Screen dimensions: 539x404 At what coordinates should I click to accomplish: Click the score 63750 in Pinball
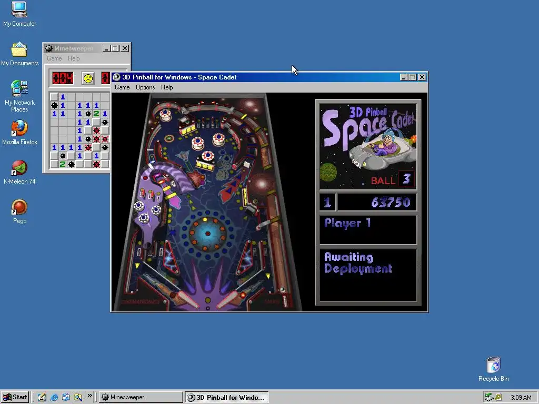tap(391, 203)
